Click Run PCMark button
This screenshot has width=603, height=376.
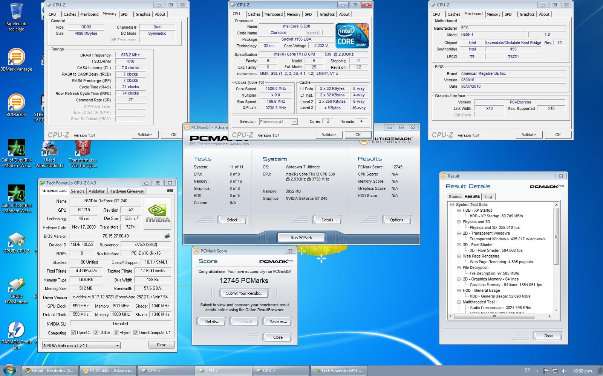(x=301, y=238)
